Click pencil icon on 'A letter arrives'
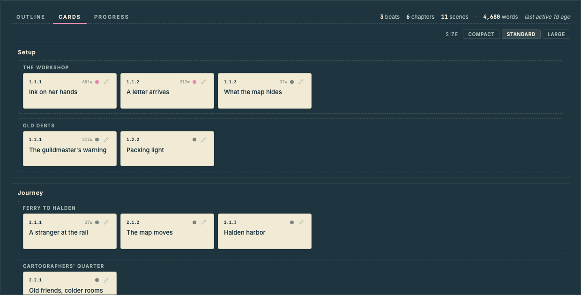Viewport: 581px width, 295px height. click(x=204, y=81)
